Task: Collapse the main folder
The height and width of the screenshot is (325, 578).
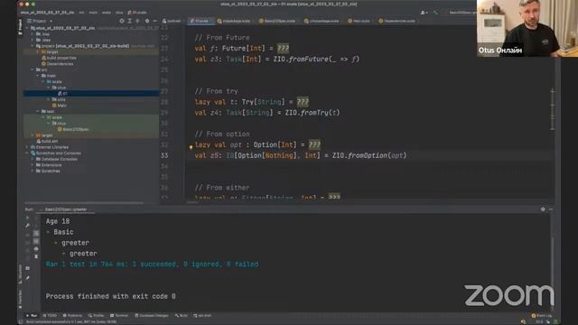Action: [x=38, y=76]
